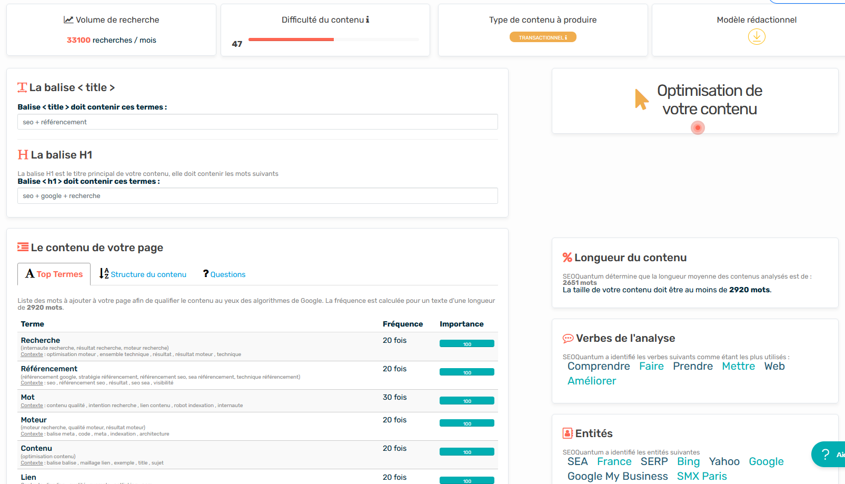Switch to the Structure du contenu tab
This screenshot has height=484, width=845.
[143, 274]
